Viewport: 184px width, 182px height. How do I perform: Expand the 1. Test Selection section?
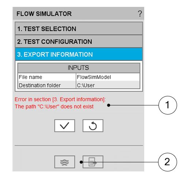pyautogui.click(x=79, y=28)
